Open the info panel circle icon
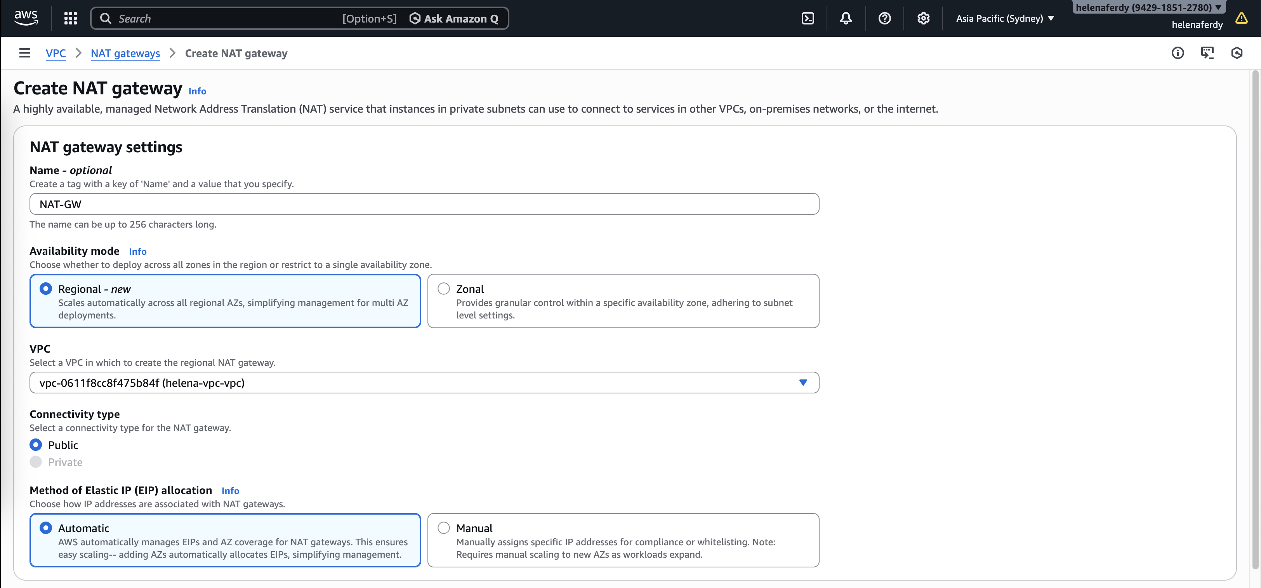This screenshot has height=588, width=1261. [1177, 53]
